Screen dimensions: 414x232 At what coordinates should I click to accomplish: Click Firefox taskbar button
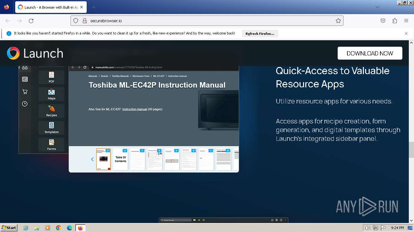click(80, 228)
